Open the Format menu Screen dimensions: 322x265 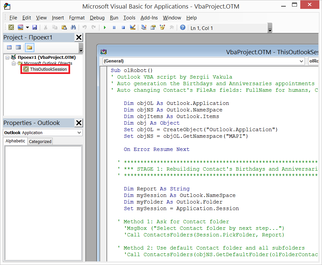[77, 18]
